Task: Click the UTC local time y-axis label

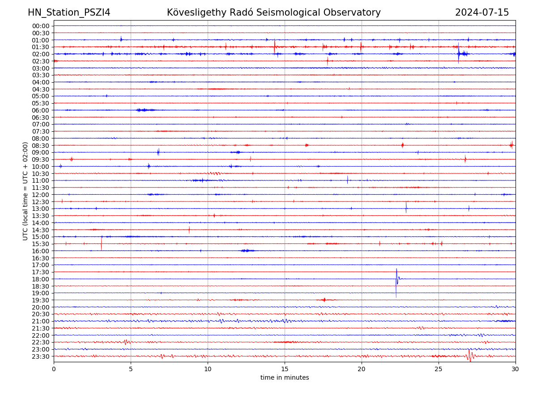Action: point(26,191)
